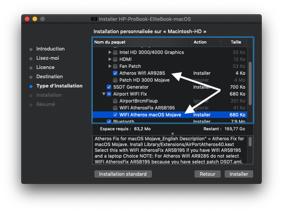Click the Nom du paquet column header

(x=142, y=42)
